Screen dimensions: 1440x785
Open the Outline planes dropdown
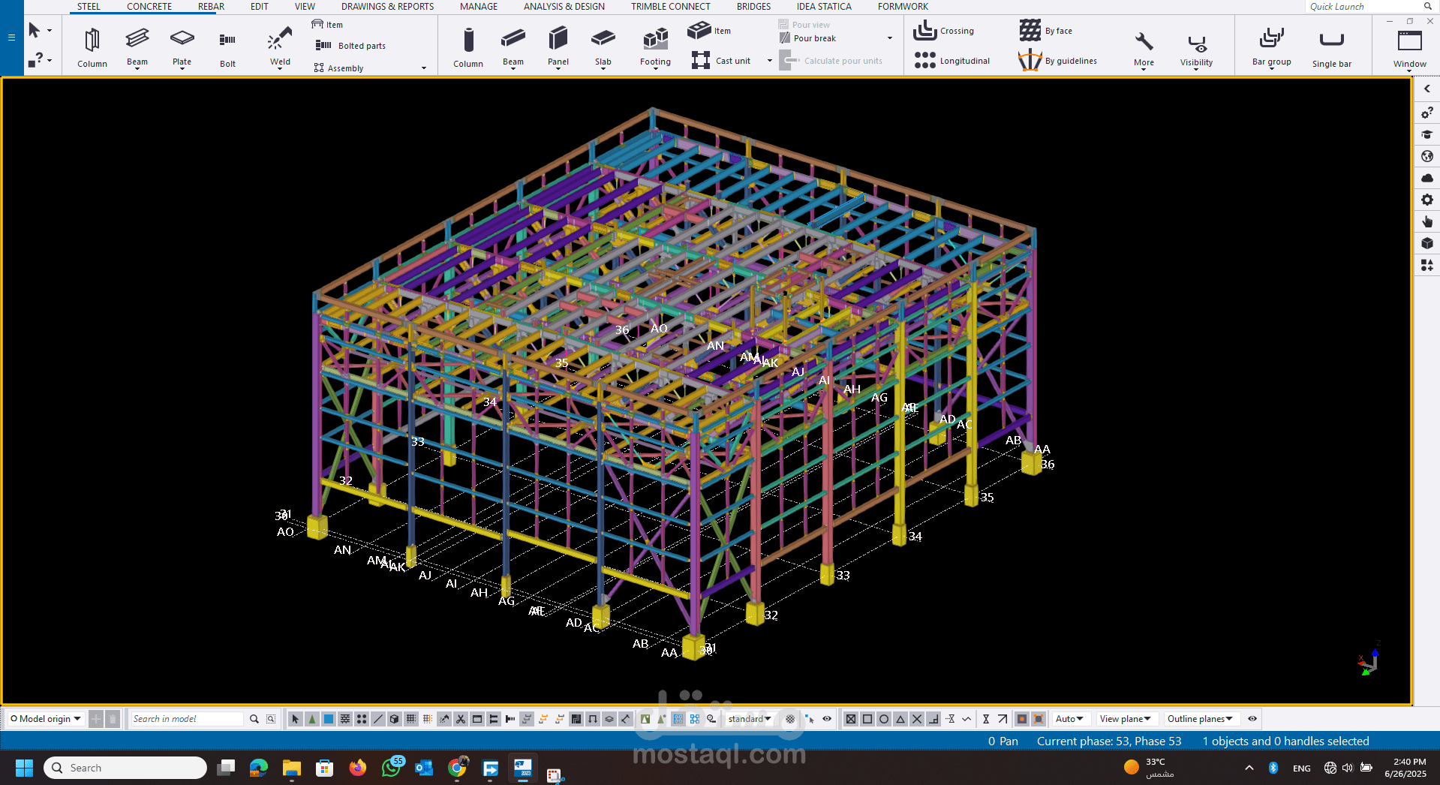point(1199,719)
